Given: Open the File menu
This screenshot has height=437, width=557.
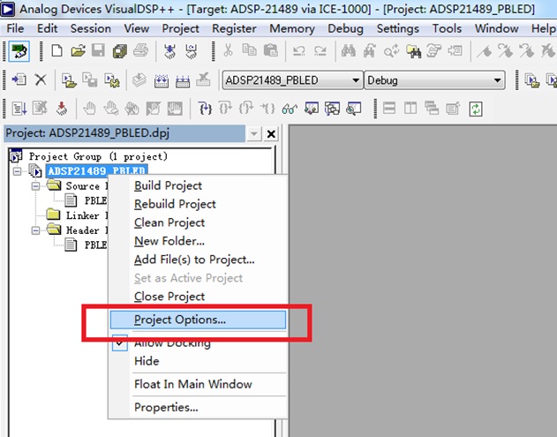Looking at the screenshot, I should point(15,28).
